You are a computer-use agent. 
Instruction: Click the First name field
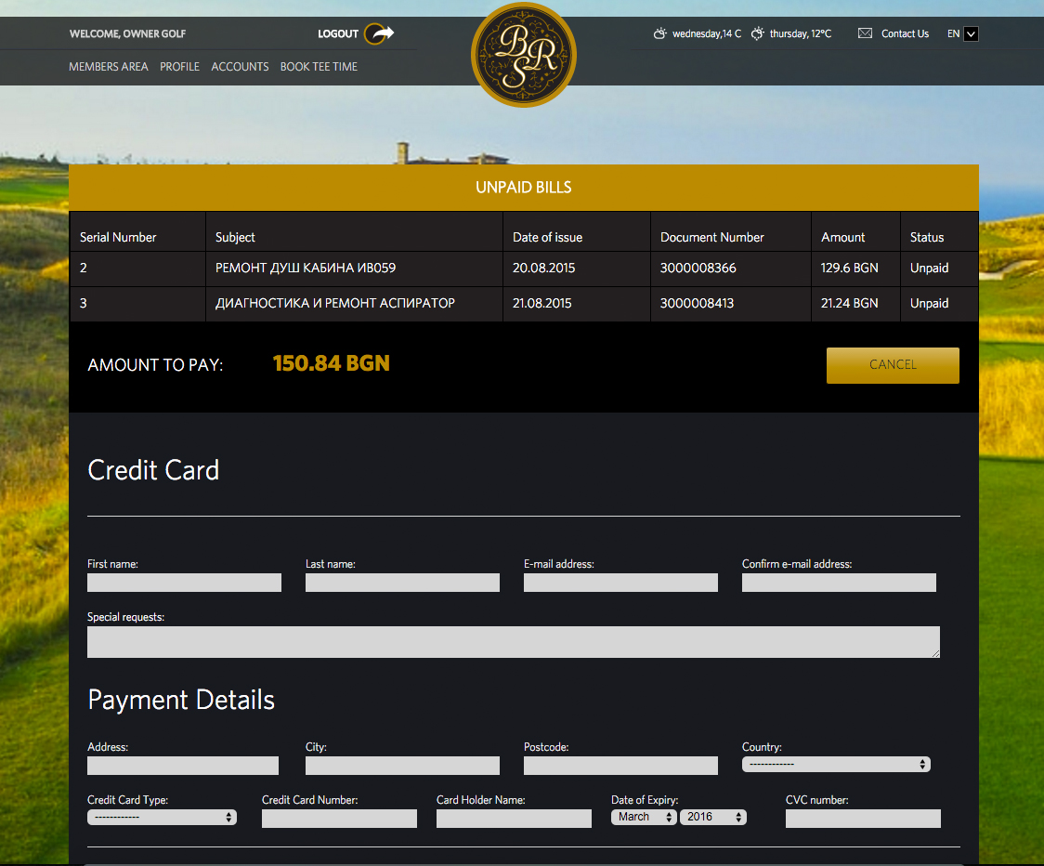pos(184,583)
